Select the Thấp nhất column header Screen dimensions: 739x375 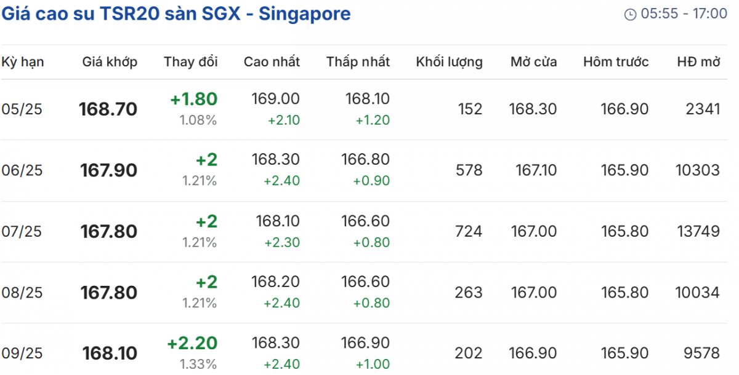pos(358,62)
